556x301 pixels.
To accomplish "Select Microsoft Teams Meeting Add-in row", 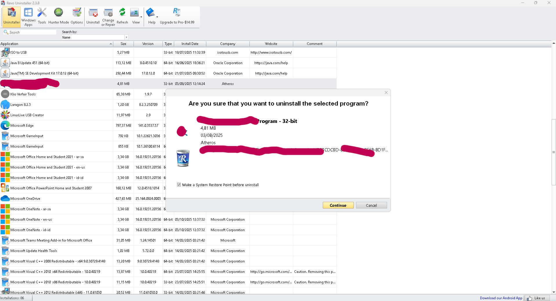I will point(168,240).
